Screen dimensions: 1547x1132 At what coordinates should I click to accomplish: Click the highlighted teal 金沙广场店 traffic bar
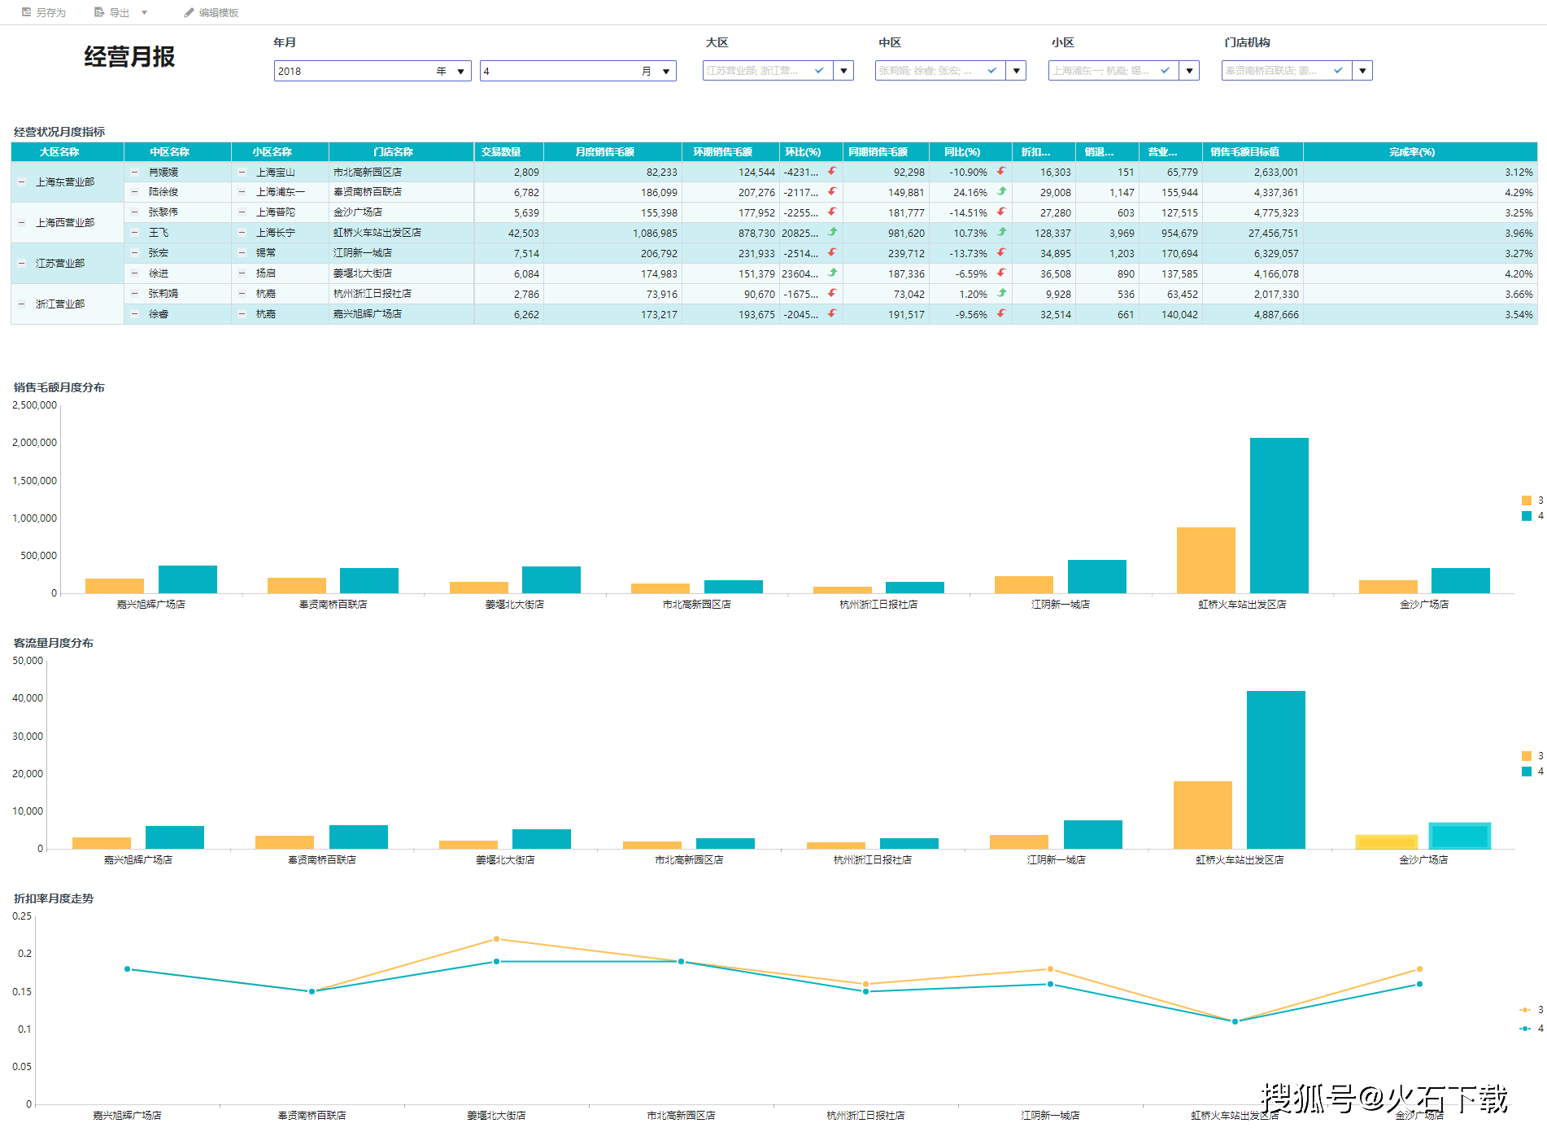[1460, 836]
